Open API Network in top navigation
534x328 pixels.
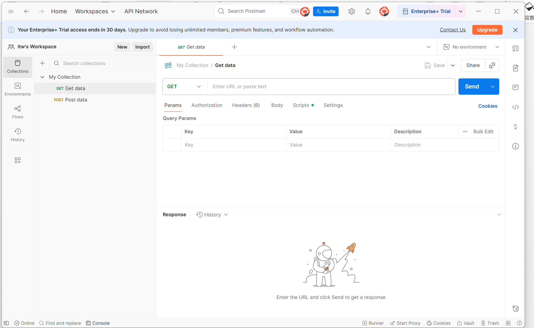click(141, 11)
